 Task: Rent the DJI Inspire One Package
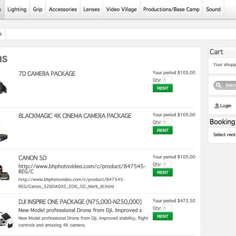pos(163,217)
